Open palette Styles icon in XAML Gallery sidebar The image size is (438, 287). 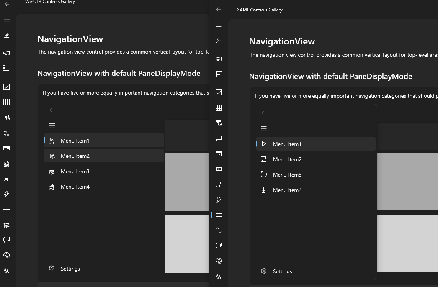[219, 261]
